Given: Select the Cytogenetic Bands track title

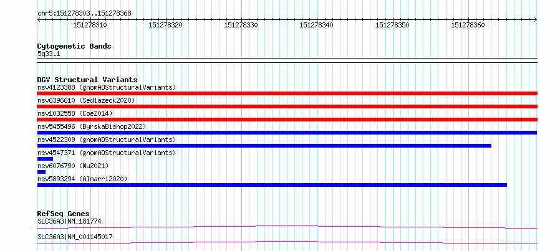Looking at the screenshot, I should pos(74,46).
